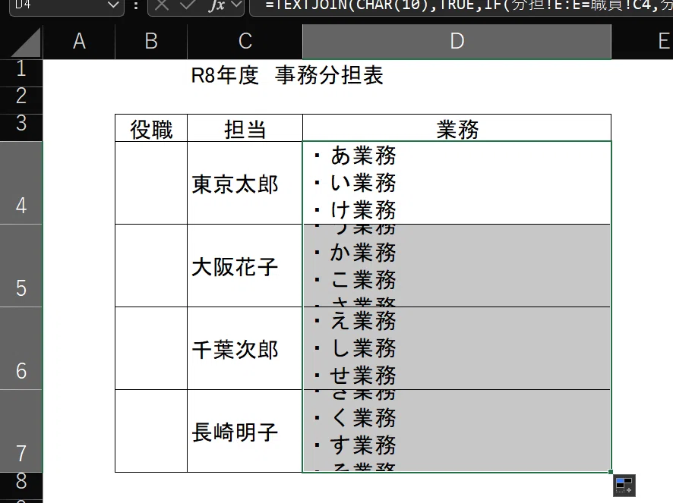Select the cell containing 長崎明子
Viewport: 673px width, 503px height.
(245, 431)
